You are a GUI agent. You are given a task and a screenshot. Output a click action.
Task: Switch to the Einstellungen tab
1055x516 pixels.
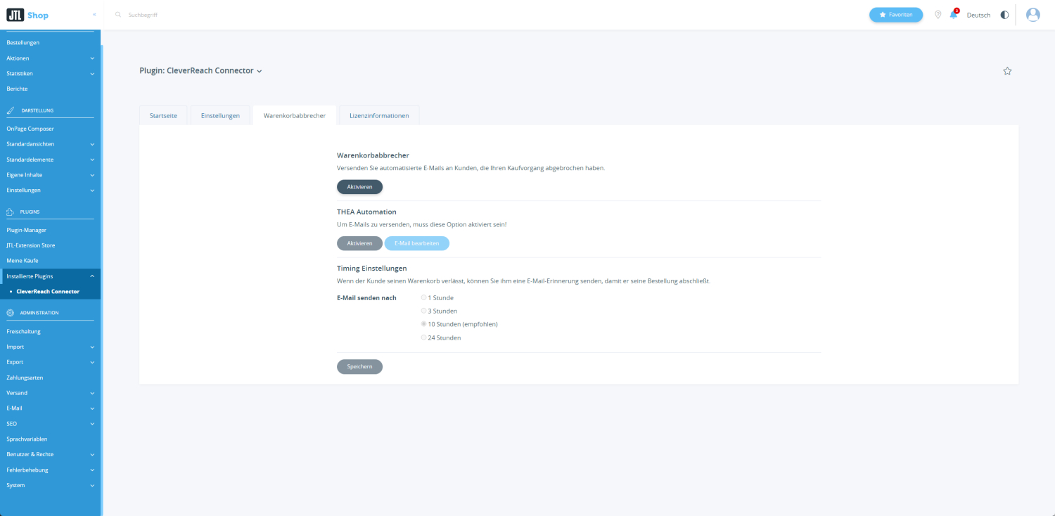[220, 115]
